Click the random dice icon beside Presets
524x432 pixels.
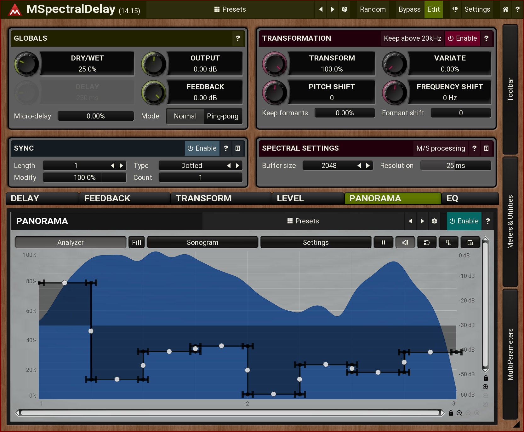coord(345,9)
